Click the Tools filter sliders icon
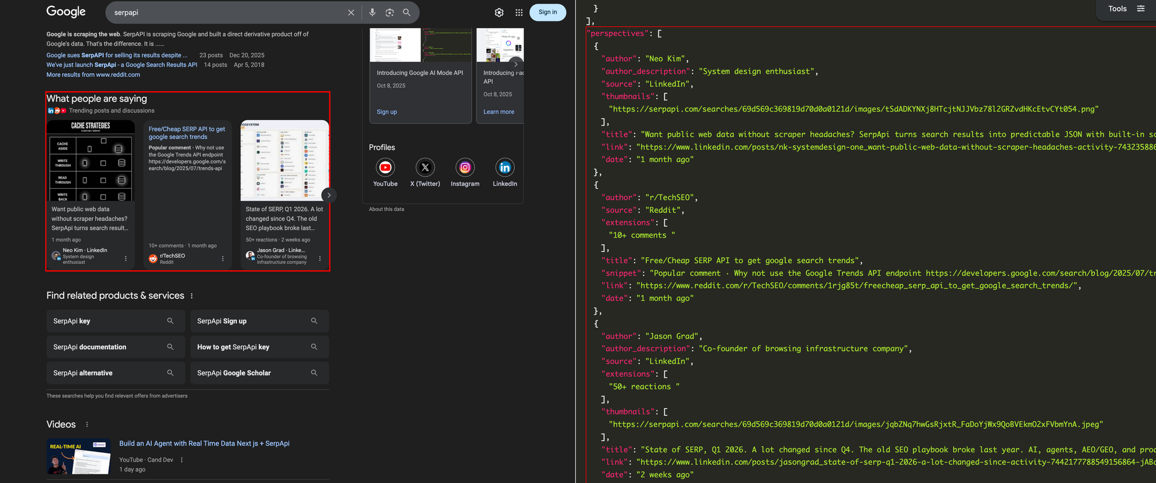 coord(1140,9)
